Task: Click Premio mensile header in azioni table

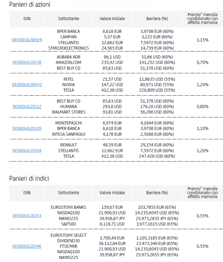Action: coord(202,18)
